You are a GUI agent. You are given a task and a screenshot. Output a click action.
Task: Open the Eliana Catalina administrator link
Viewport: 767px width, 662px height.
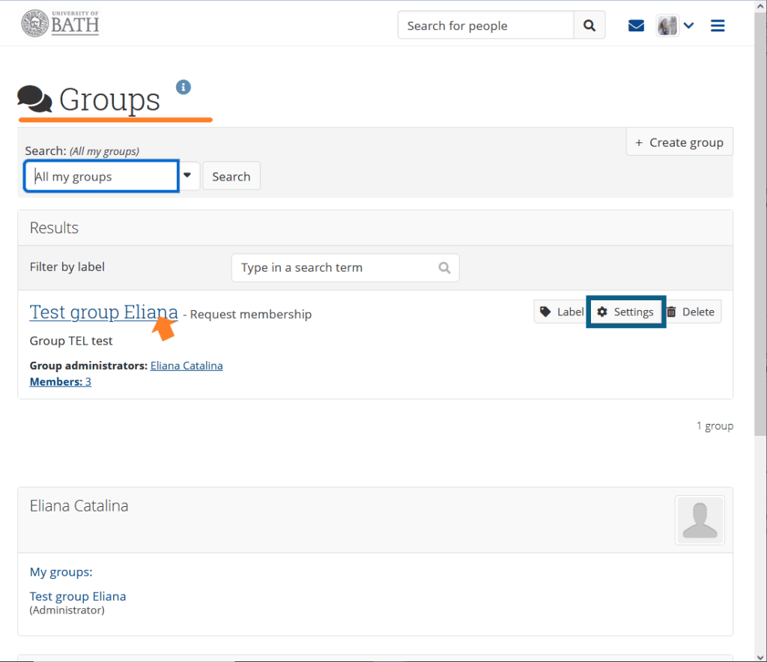[x=187, y=365]
